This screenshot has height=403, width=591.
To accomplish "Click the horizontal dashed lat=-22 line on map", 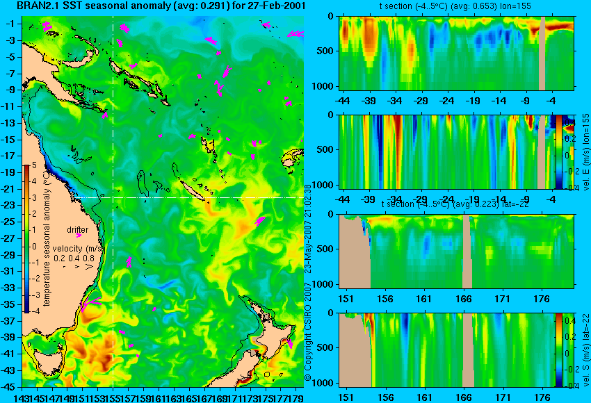I will 188,198.
